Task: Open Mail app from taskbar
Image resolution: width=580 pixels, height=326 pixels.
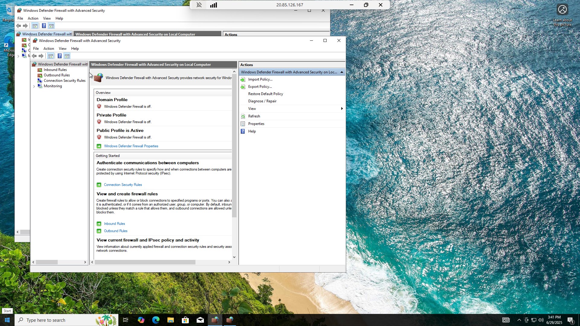Action: 200,320
